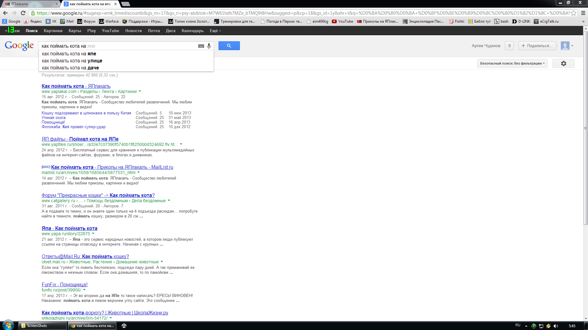This screenshot has height=330, width=588.
Task: Click the page vertical scrollbar thumb
Action: (586, 128)
